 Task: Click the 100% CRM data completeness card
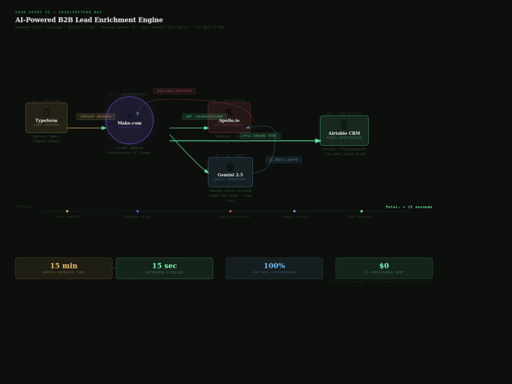(x=274, y=269)
